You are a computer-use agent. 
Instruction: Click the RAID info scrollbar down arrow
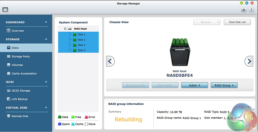[x=253, y=126]
